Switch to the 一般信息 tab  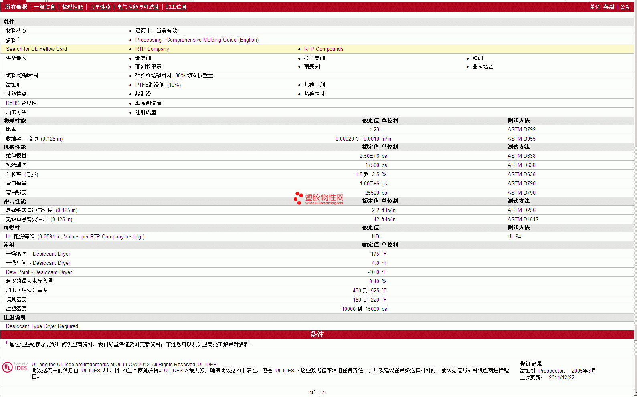click(45, 7)
